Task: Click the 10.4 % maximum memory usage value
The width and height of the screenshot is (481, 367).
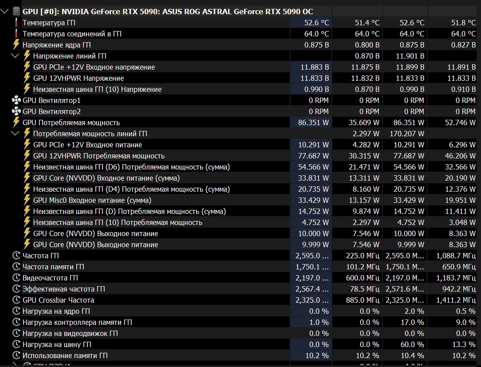Action: [x=412, y=355]
